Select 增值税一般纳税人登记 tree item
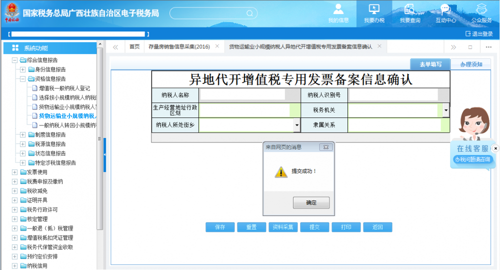The height and width of the screenshot is (270, 500). click(64, 88)
